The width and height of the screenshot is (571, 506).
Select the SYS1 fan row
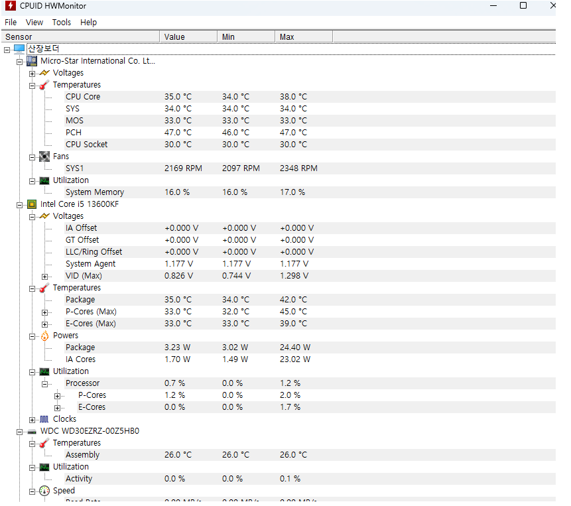310,168
